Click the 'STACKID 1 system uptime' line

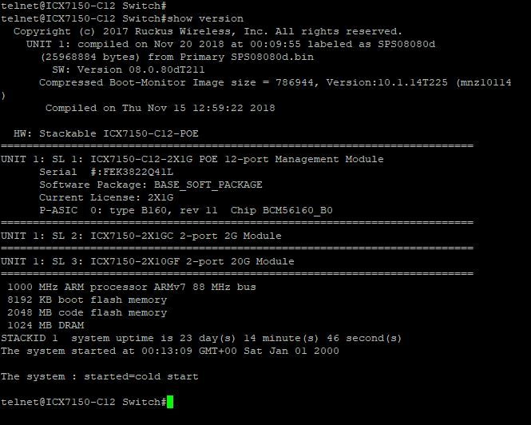tap(201, 338)
